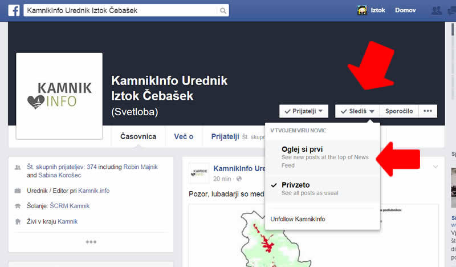Click the Sporočilo button
Screen dimensions: 456x267
[399, 111]
